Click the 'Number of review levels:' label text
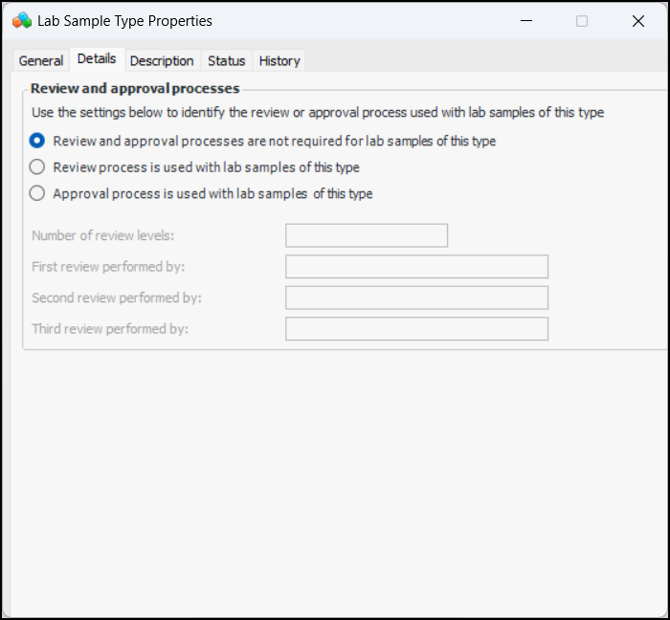Viewport: 670px width, 620px height. 103,235
